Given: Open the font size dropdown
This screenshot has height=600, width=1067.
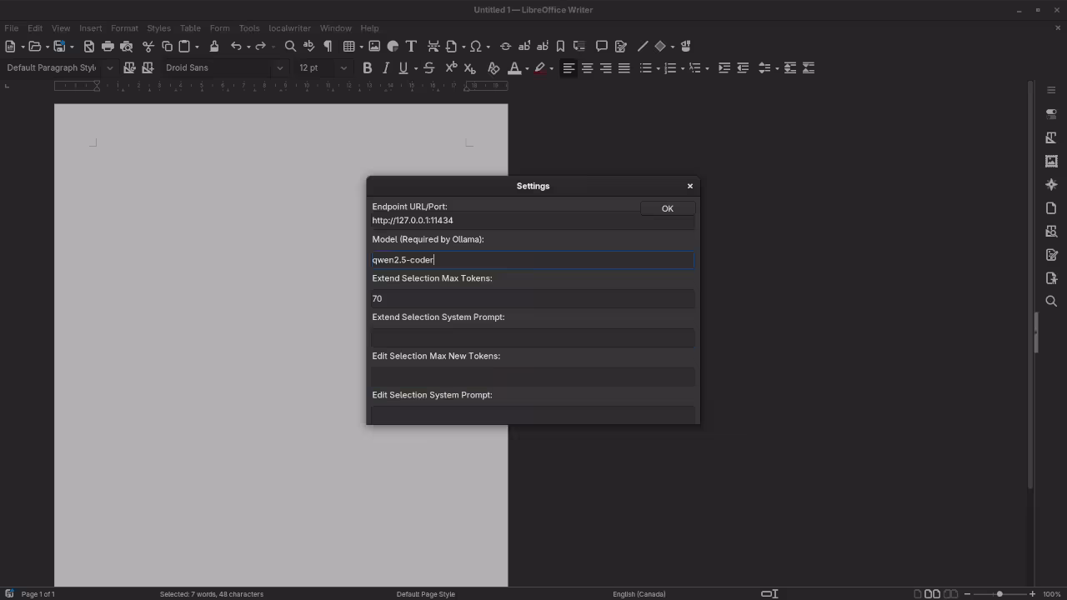Looking at the screenshot, I should pos(343,67).
